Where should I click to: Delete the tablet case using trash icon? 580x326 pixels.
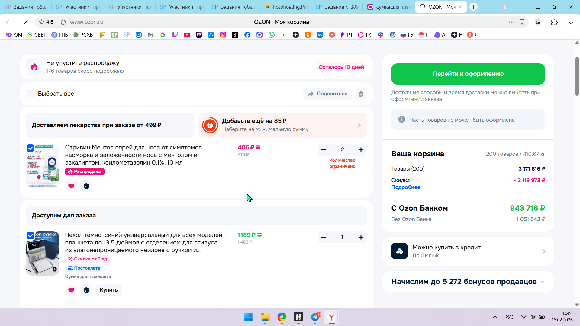click(x=86, y=290)
